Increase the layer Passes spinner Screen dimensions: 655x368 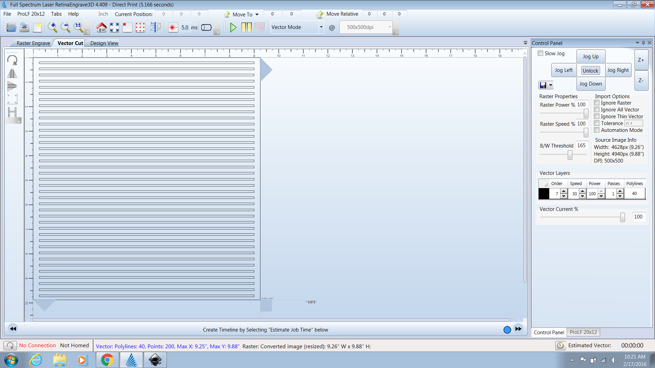[620, 191]
